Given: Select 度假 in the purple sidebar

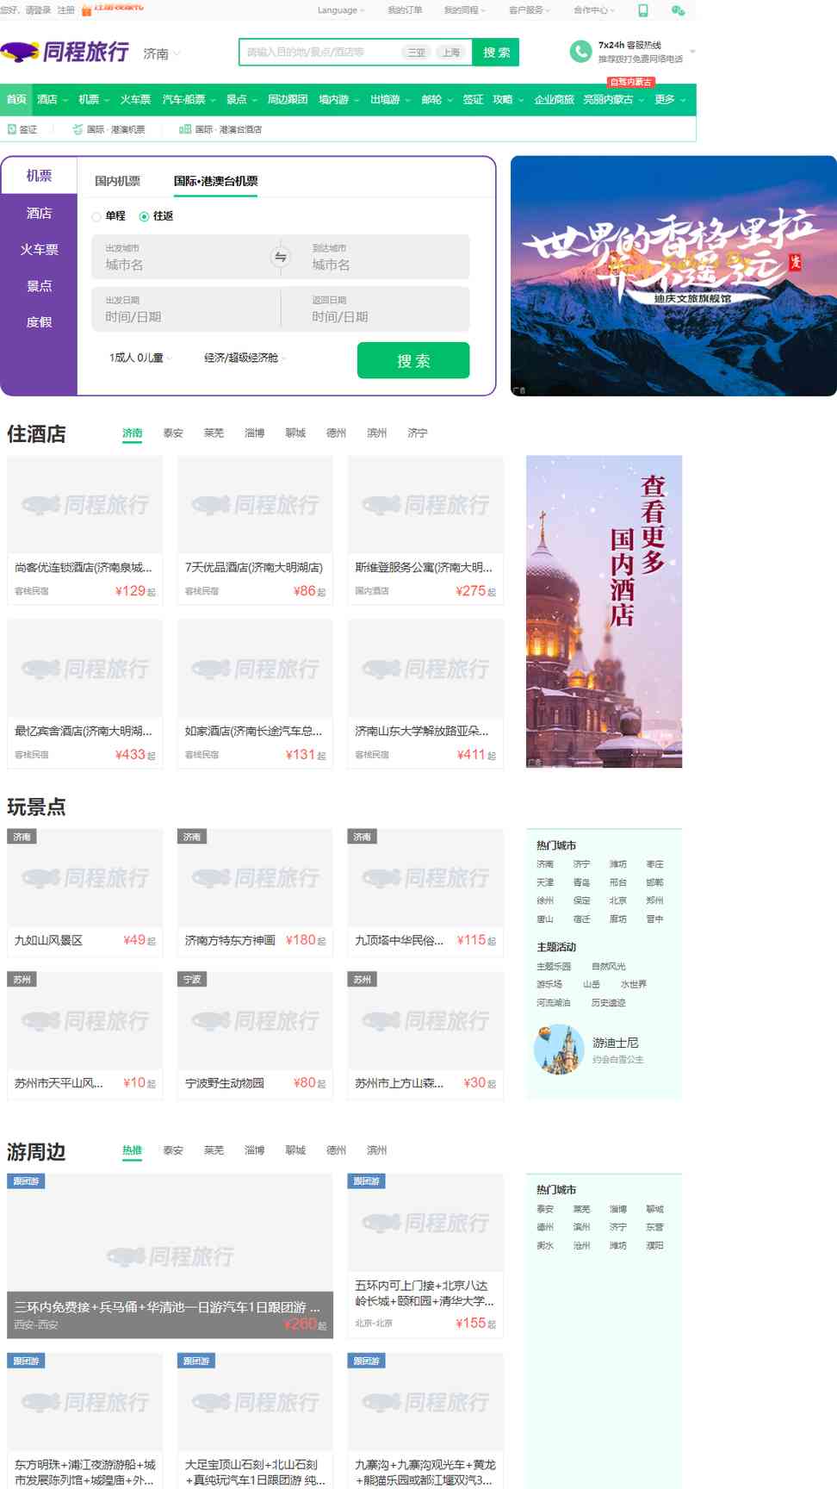Looking at the screenshot, I should (39, 321).
